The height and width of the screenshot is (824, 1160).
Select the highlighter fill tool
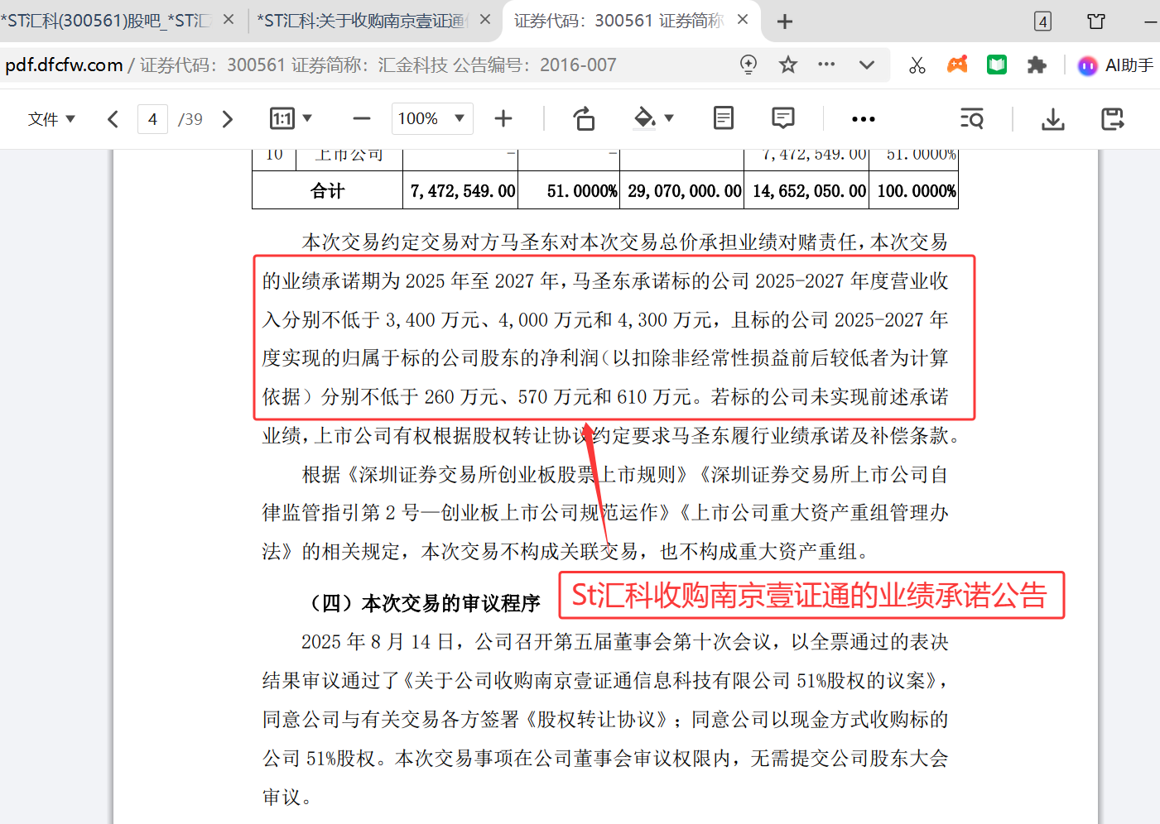click(x=644, y=119)
